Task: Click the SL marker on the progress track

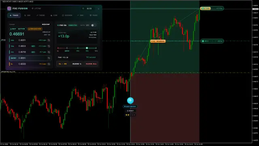Action: [58, 48]
